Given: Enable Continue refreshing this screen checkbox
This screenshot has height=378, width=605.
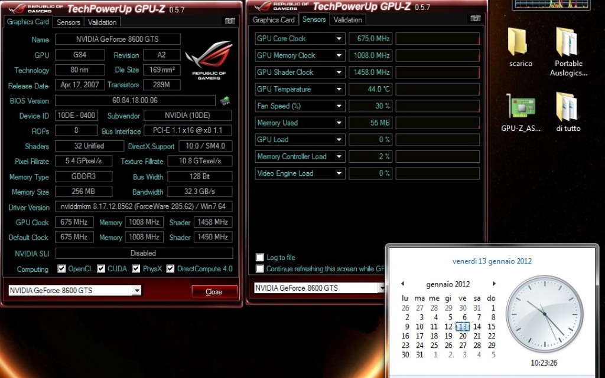Looking at the screenshot, I should point(260,269).
